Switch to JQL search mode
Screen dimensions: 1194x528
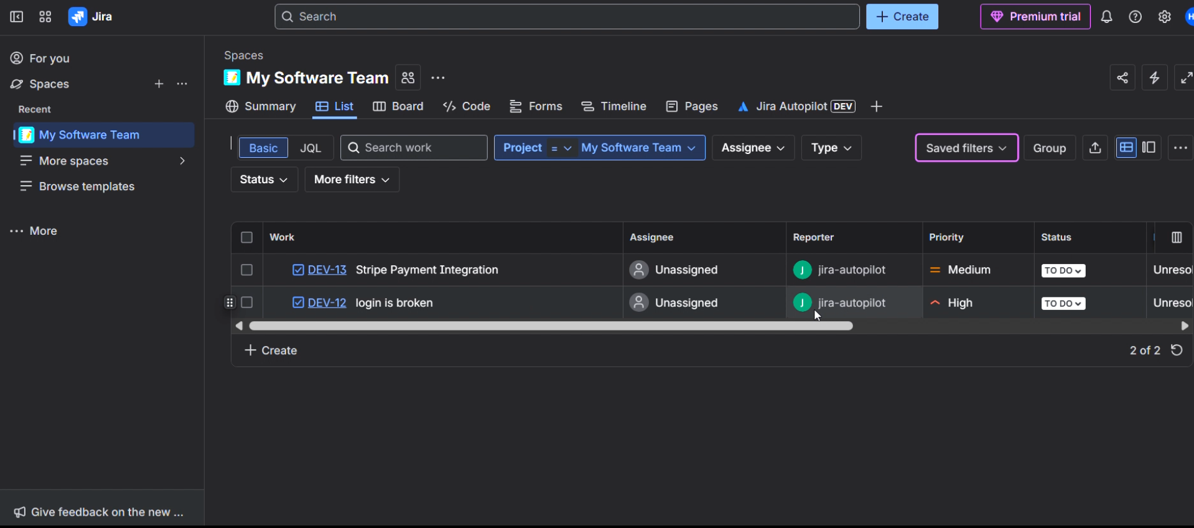310,148
